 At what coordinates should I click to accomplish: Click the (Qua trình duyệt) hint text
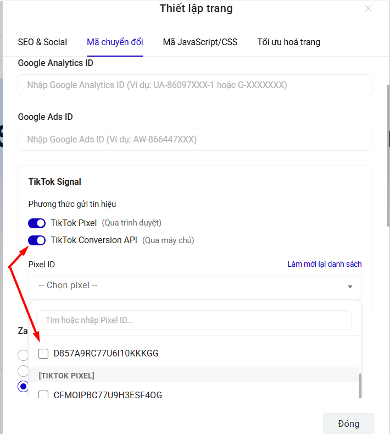[x=132, y=223]
